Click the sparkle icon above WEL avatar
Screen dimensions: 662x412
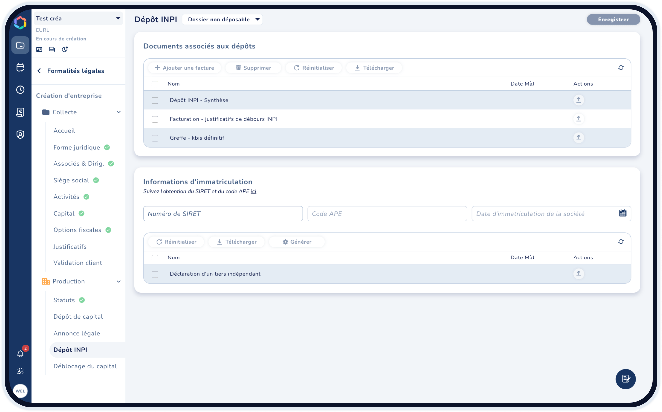tap(20, 371)
